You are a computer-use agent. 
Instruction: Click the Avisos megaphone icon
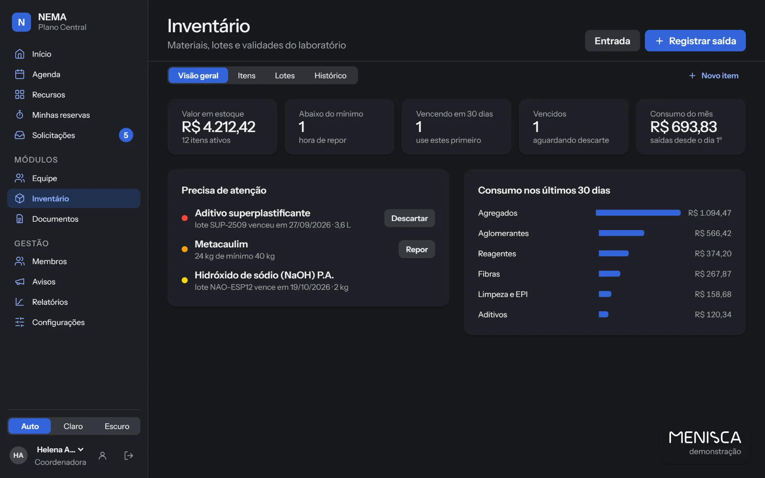coord(20,281)
